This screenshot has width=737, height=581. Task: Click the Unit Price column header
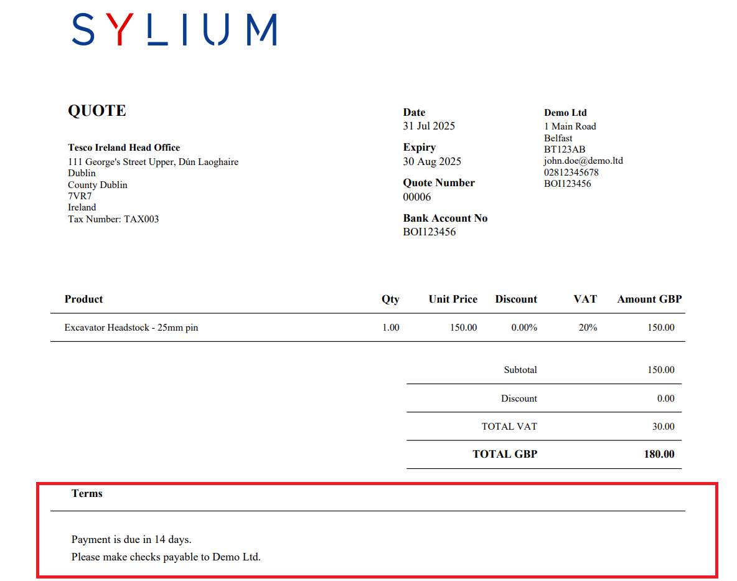(x=453, y=299)
